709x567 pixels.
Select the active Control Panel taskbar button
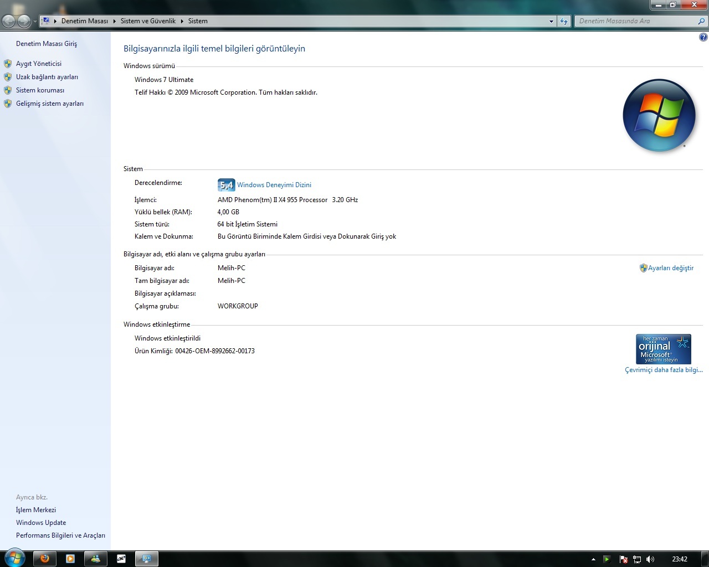pyautogui.click(x=147, y=559)
